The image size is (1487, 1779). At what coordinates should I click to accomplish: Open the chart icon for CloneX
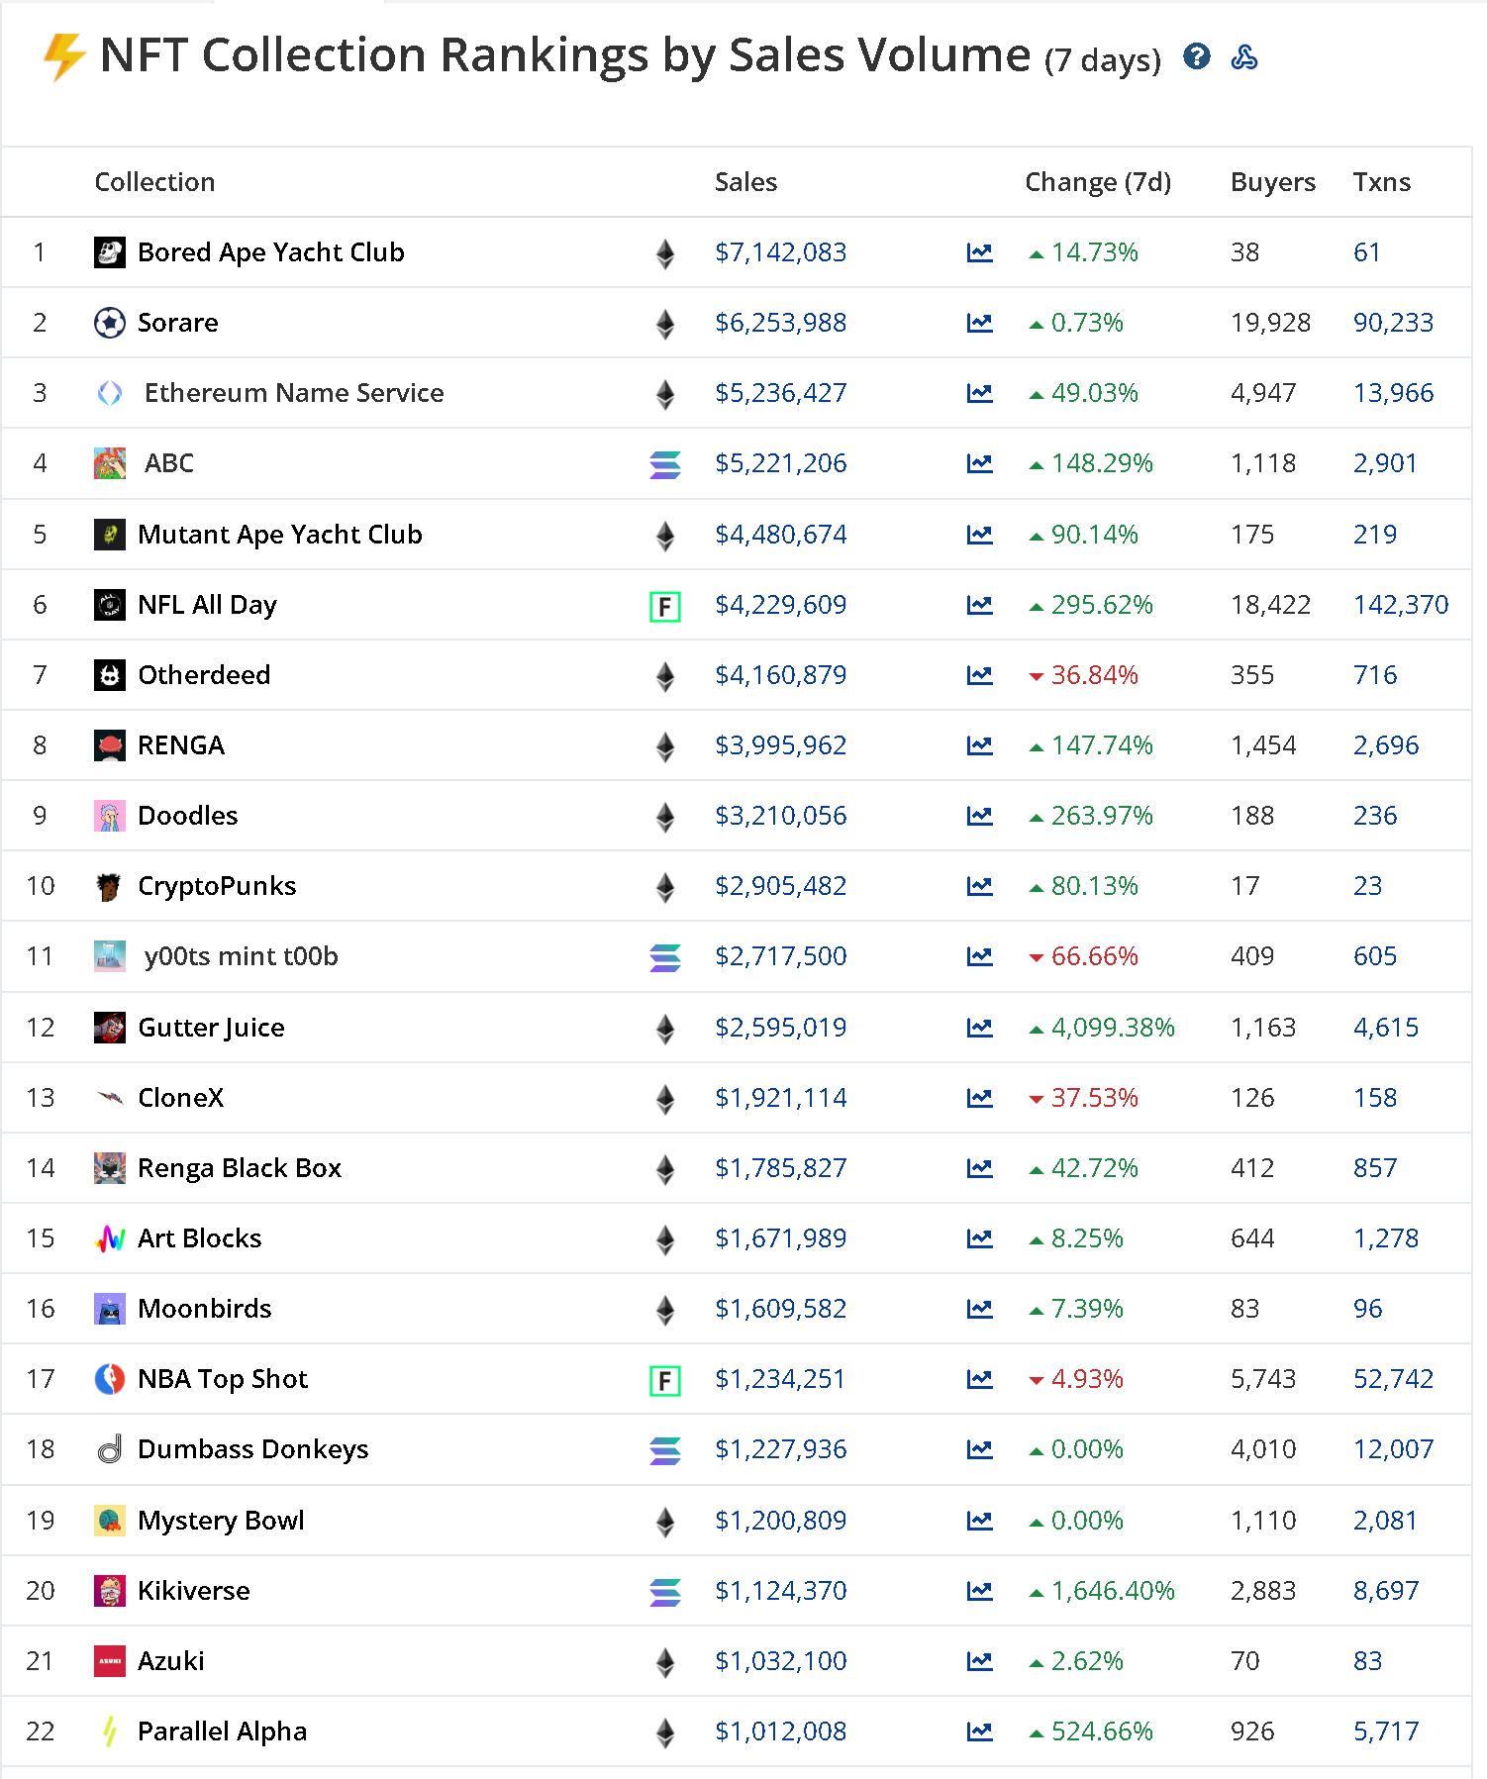(979, 1098)
